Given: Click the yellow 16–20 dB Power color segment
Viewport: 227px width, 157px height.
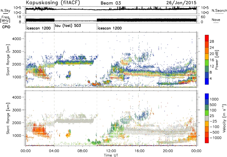Looking at the screenshot, I should (x=207, y=57).
